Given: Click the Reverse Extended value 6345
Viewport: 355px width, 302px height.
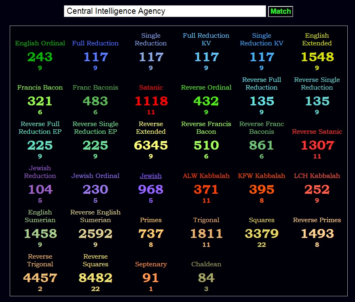Looking at the screenshot, I should (151, 145).
